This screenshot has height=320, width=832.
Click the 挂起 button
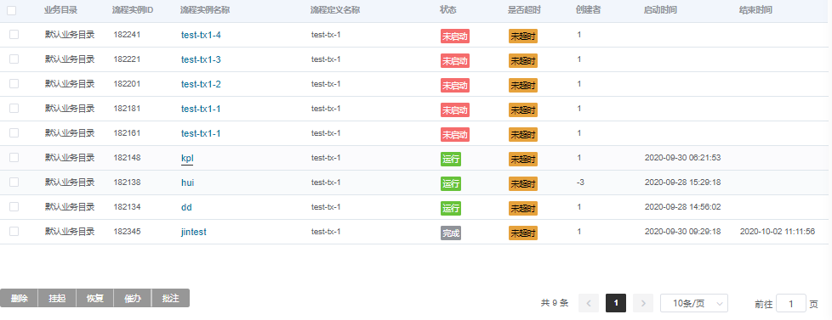pyautogui.click(x=57, y=298)
